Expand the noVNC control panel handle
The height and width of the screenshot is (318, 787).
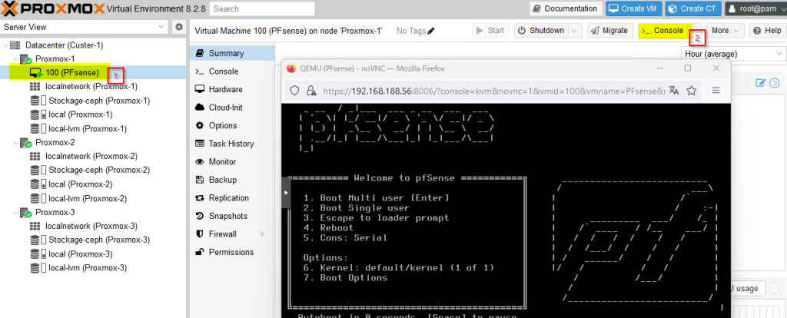(x=286, y=193)
